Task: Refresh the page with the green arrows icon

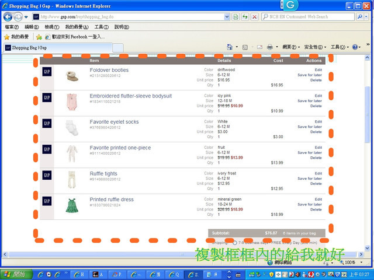Action: coord(245,17)
